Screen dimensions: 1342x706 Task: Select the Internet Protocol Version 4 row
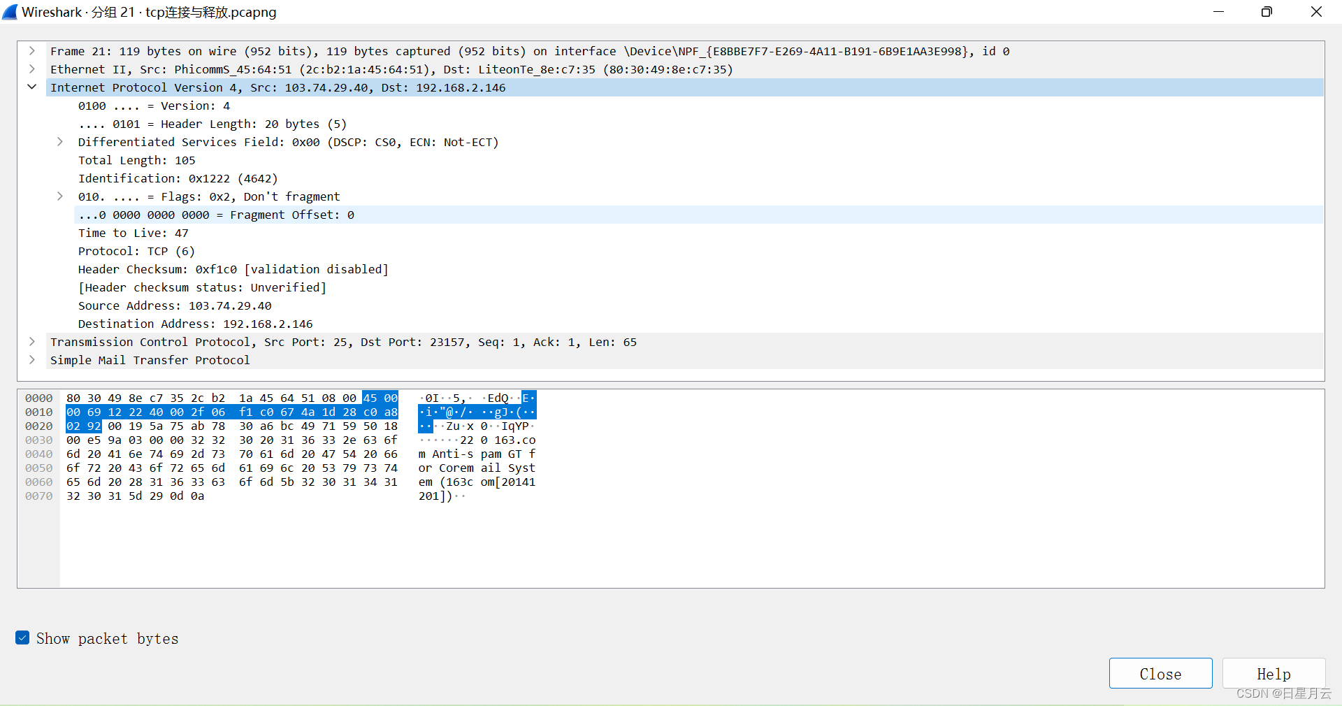coord(685,87)
